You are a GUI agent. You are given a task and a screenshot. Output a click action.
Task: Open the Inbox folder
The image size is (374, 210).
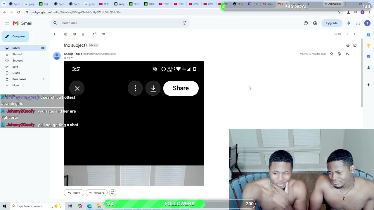(x=23, y=48)
